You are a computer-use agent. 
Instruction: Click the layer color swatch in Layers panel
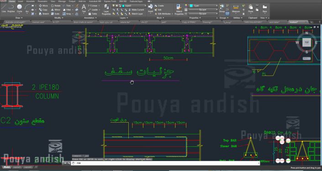click(123, 6)
